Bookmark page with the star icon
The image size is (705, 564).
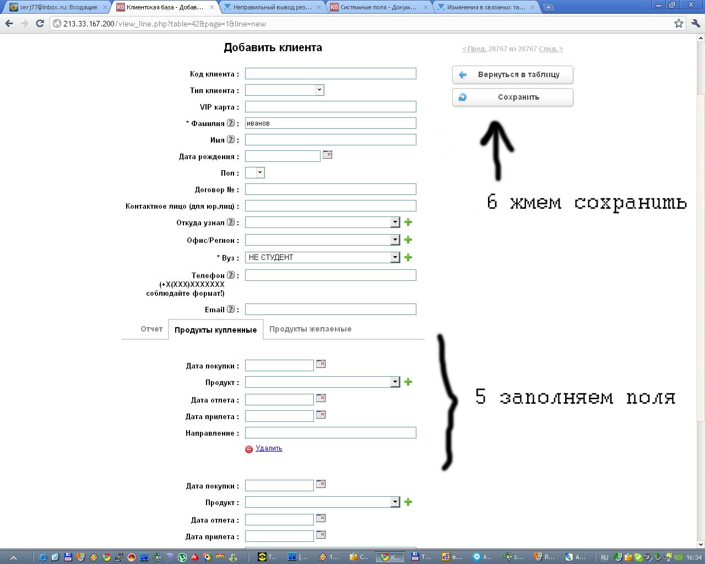[x=679, y=24]
